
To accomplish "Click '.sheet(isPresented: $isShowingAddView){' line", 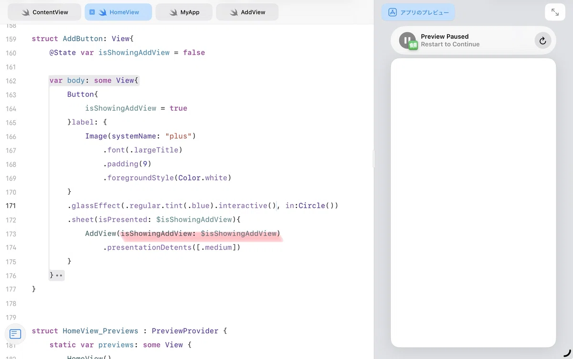I will pyautogui.click(x=154, y=220).
